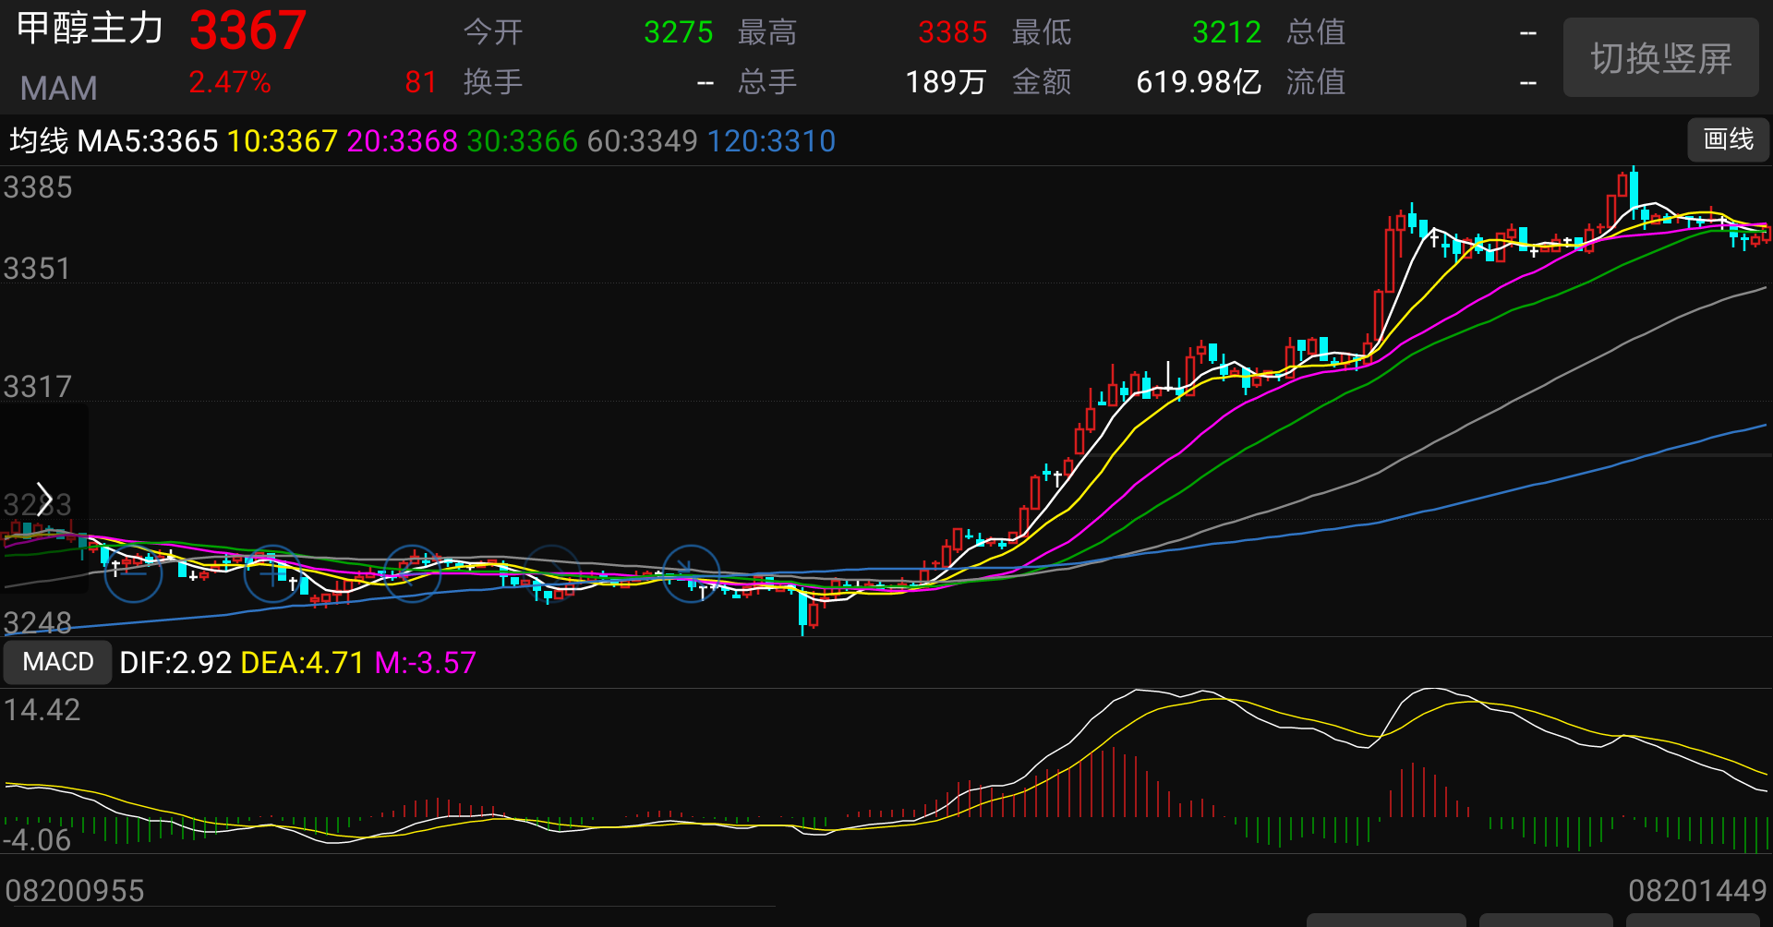
Task: Click the start time label 08200955
Action: (75, 891)
